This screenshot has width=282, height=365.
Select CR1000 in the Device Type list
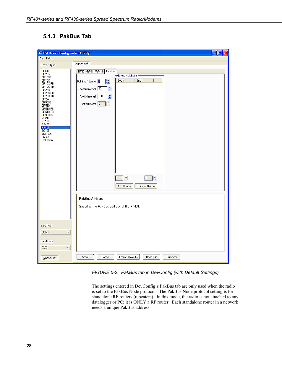pos(46,77)
